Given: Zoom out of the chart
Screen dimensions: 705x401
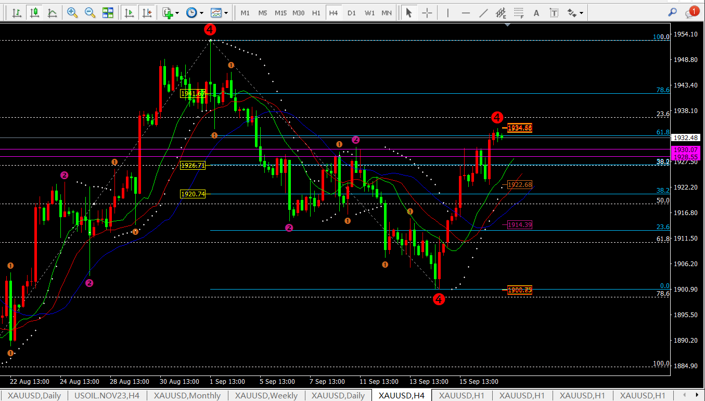Looking at the screenshot, I should (x=90, y=13).
